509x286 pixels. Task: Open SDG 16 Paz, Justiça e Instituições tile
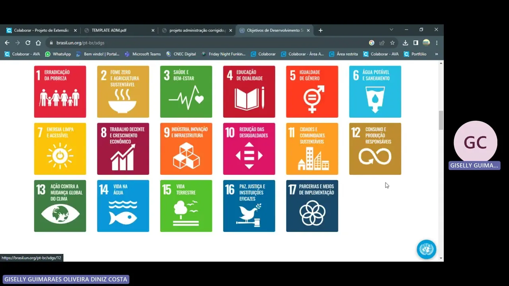[x=249, y=206]
